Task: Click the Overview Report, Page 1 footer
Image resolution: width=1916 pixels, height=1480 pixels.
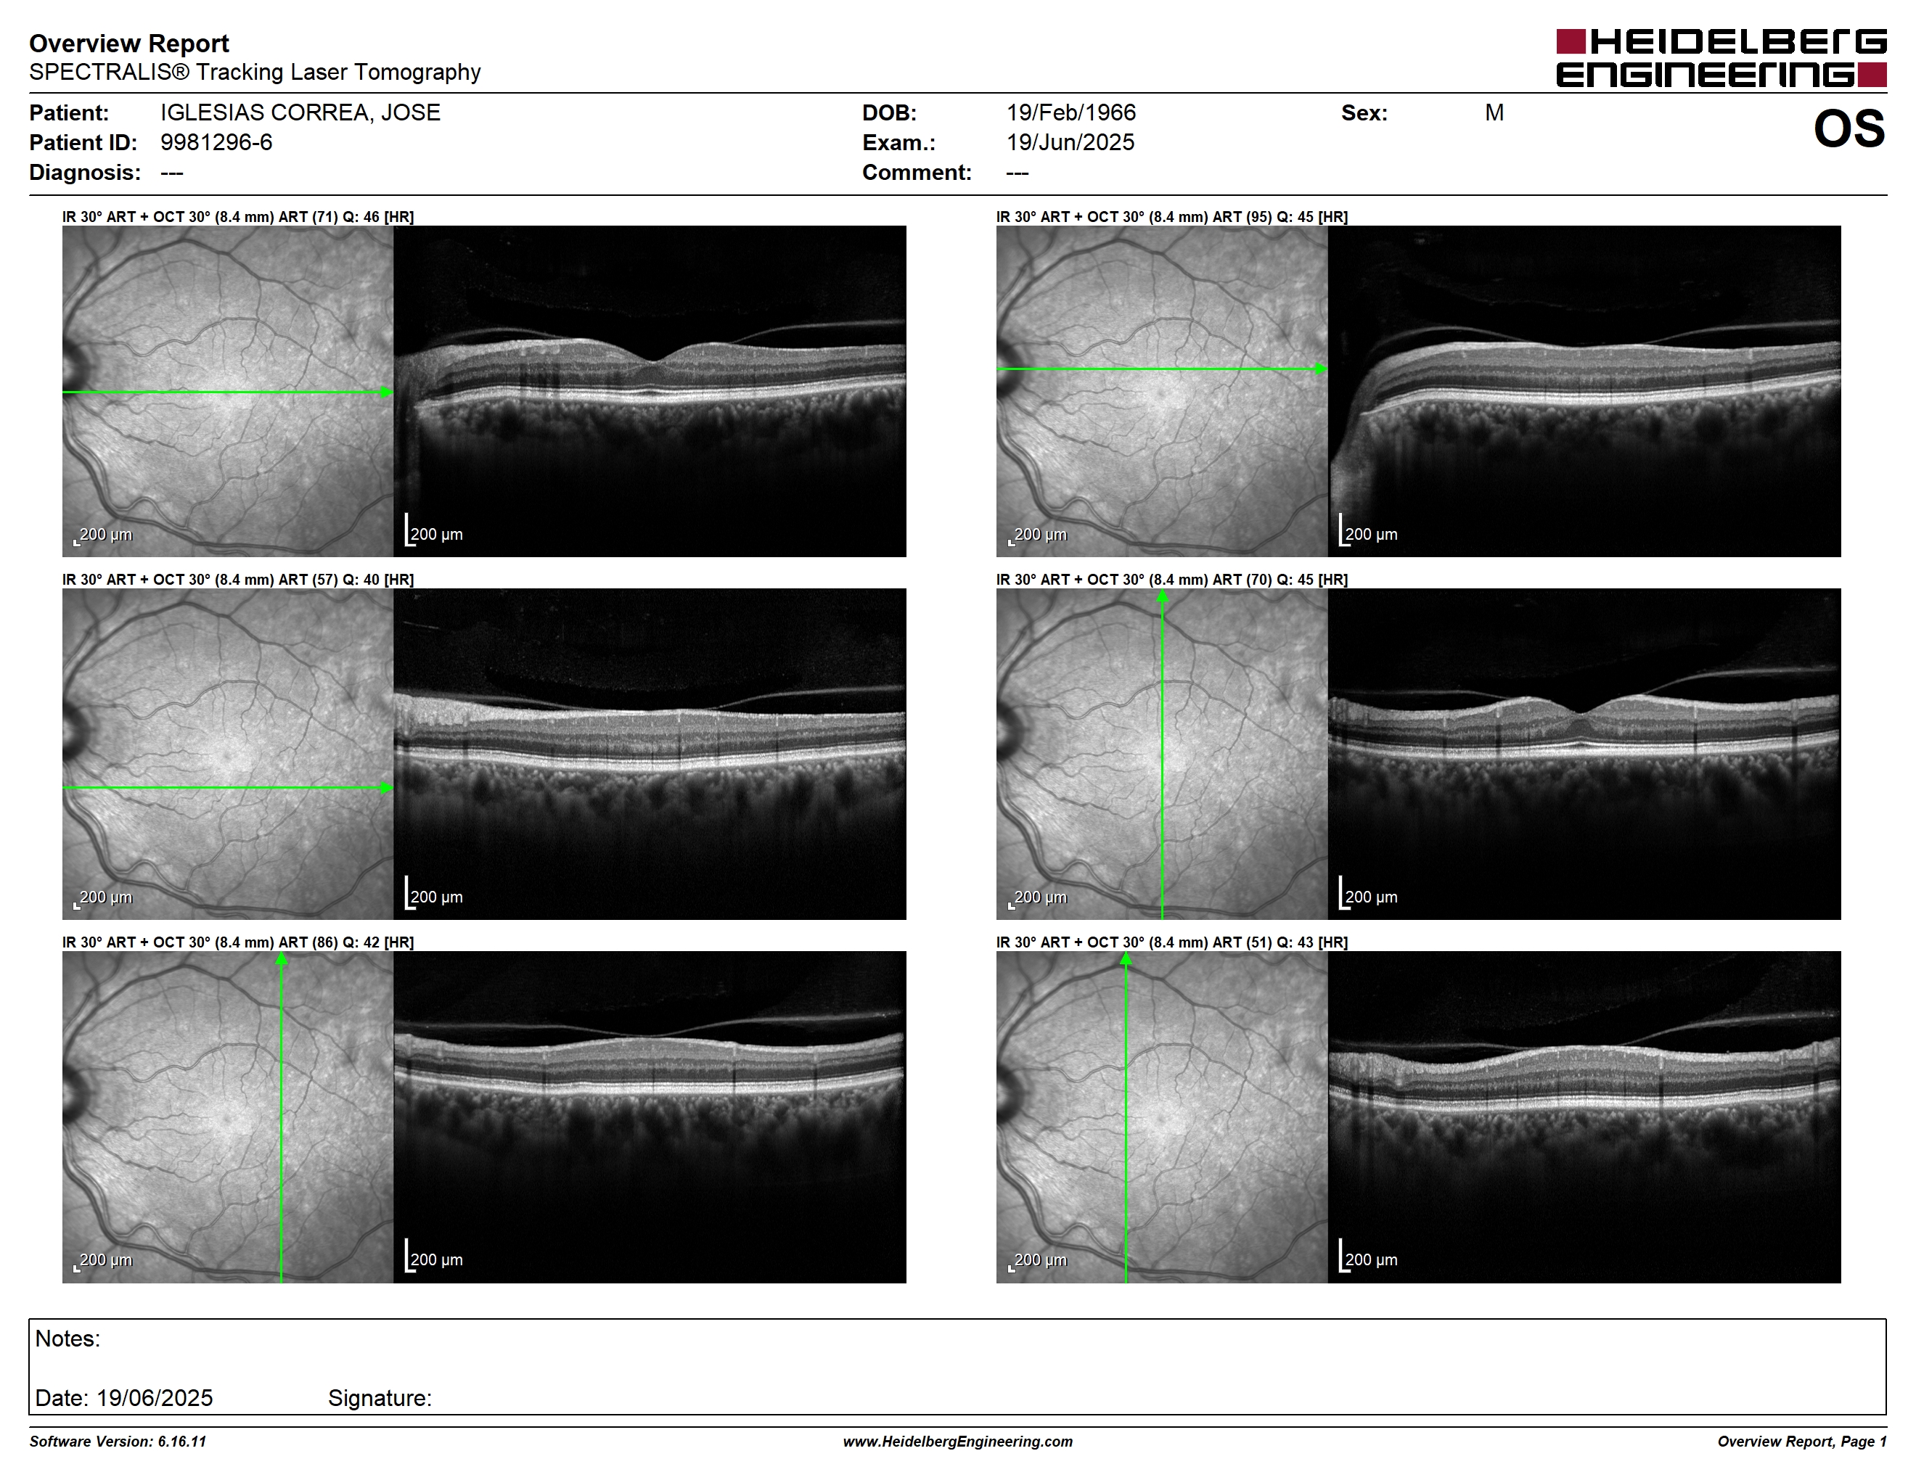Action: pos(1802,1442)
